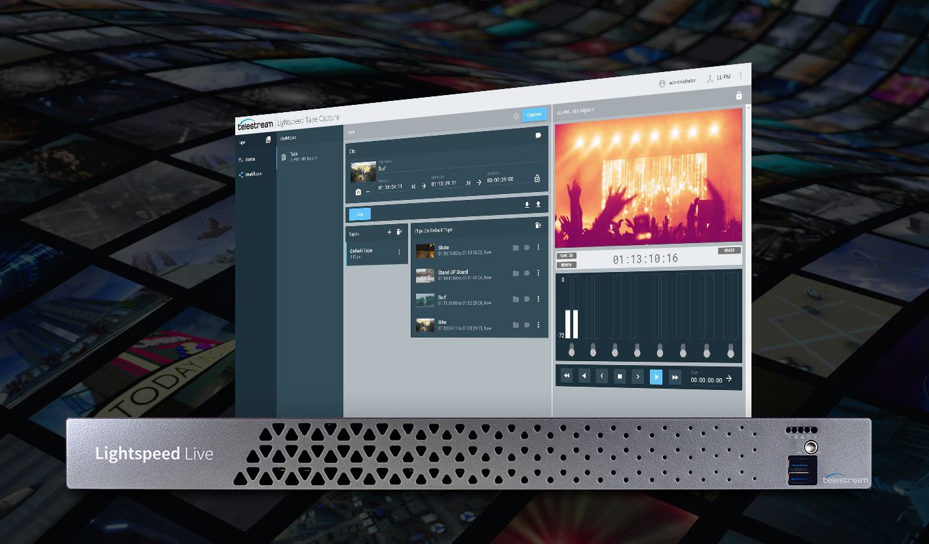Click the Tape library icon in sidebar

point(268,140)
